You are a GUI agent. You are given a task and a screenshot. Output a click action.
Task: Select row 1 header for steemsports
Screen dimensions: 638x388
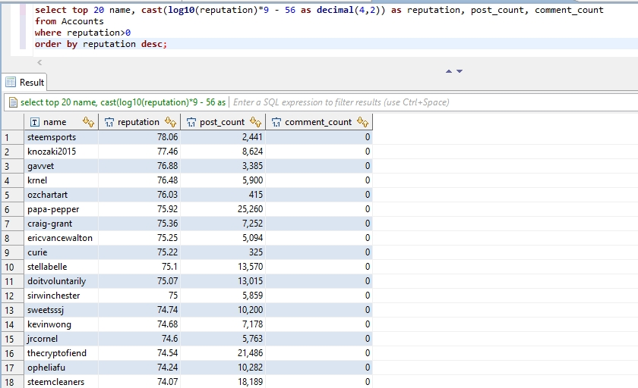point(11,137)
